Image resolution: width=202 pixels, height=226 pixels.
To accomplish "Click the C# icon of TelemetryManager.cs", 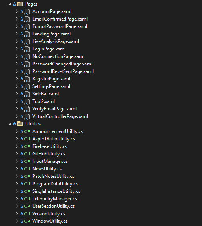I will [27, 199].
